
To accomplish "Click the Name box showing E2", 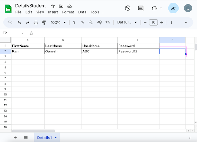I will click(x=11, y=33).
